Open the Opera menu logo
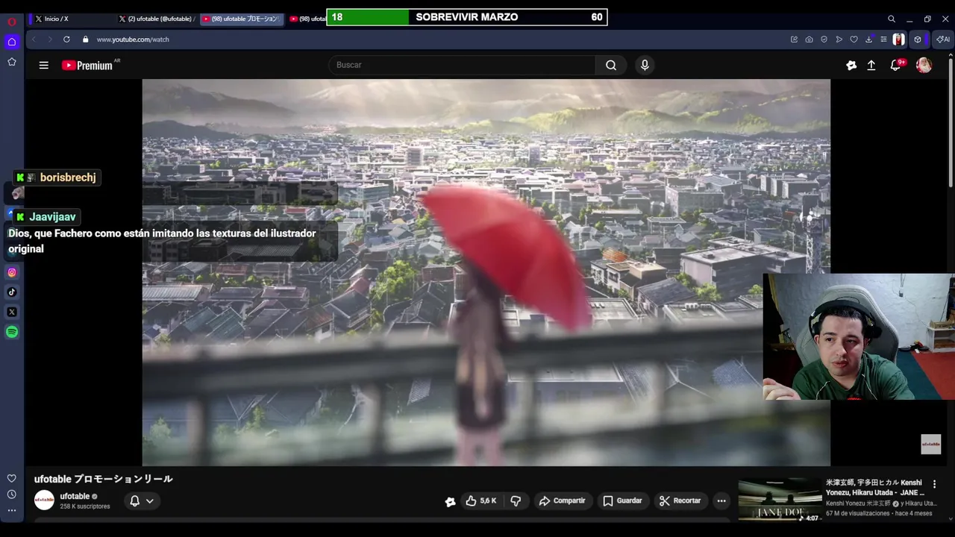The image size is (955, 537). (x=11, y=22)
